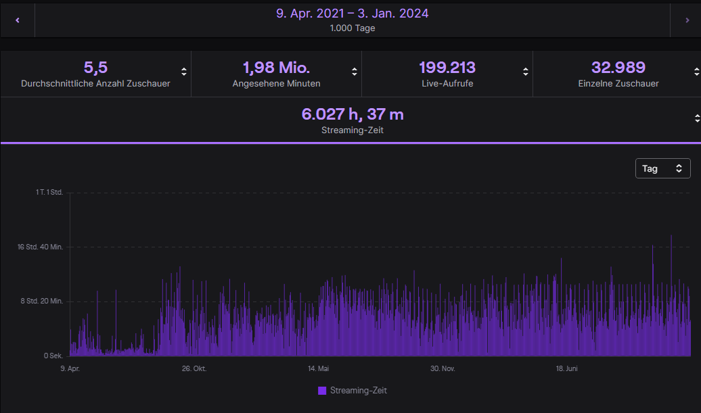Click the 9. Apr. axis date
701x413 pixels.
click(x=70, y=369)
